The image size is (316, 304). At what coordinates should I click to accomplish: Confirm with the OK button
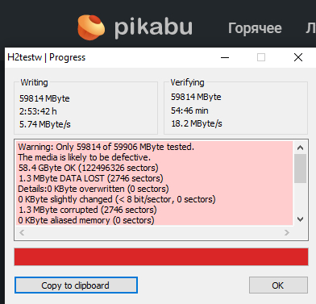tap(278, 285)
